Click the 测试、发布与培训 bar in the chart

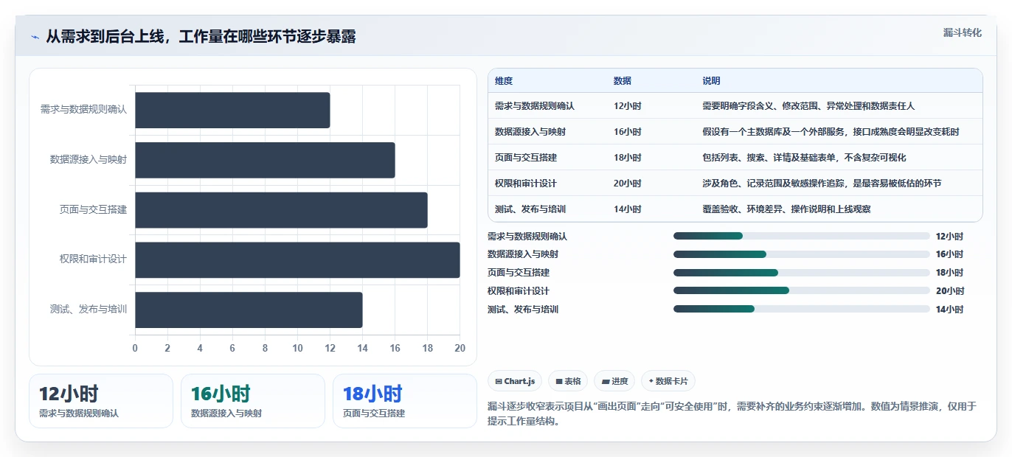(249, 310)
